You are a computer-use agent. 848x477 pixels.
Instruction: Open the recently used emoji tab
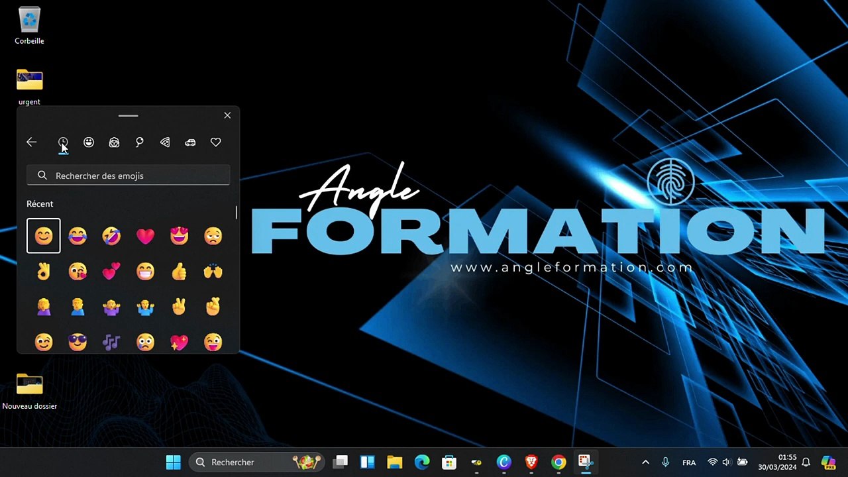(x=63, y=142)
